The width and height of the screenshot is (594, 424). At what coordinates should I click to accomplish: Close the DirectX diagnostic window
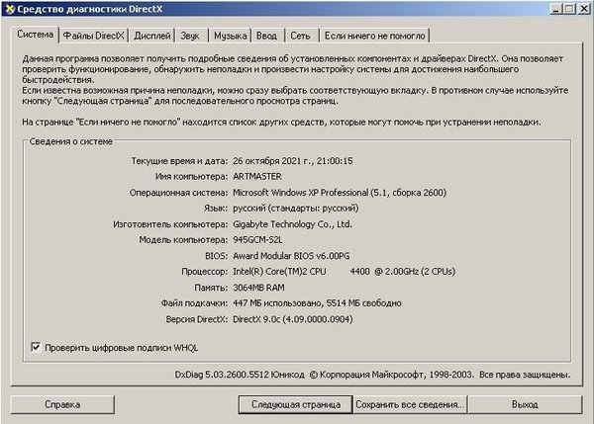click(x=584, y=9)
